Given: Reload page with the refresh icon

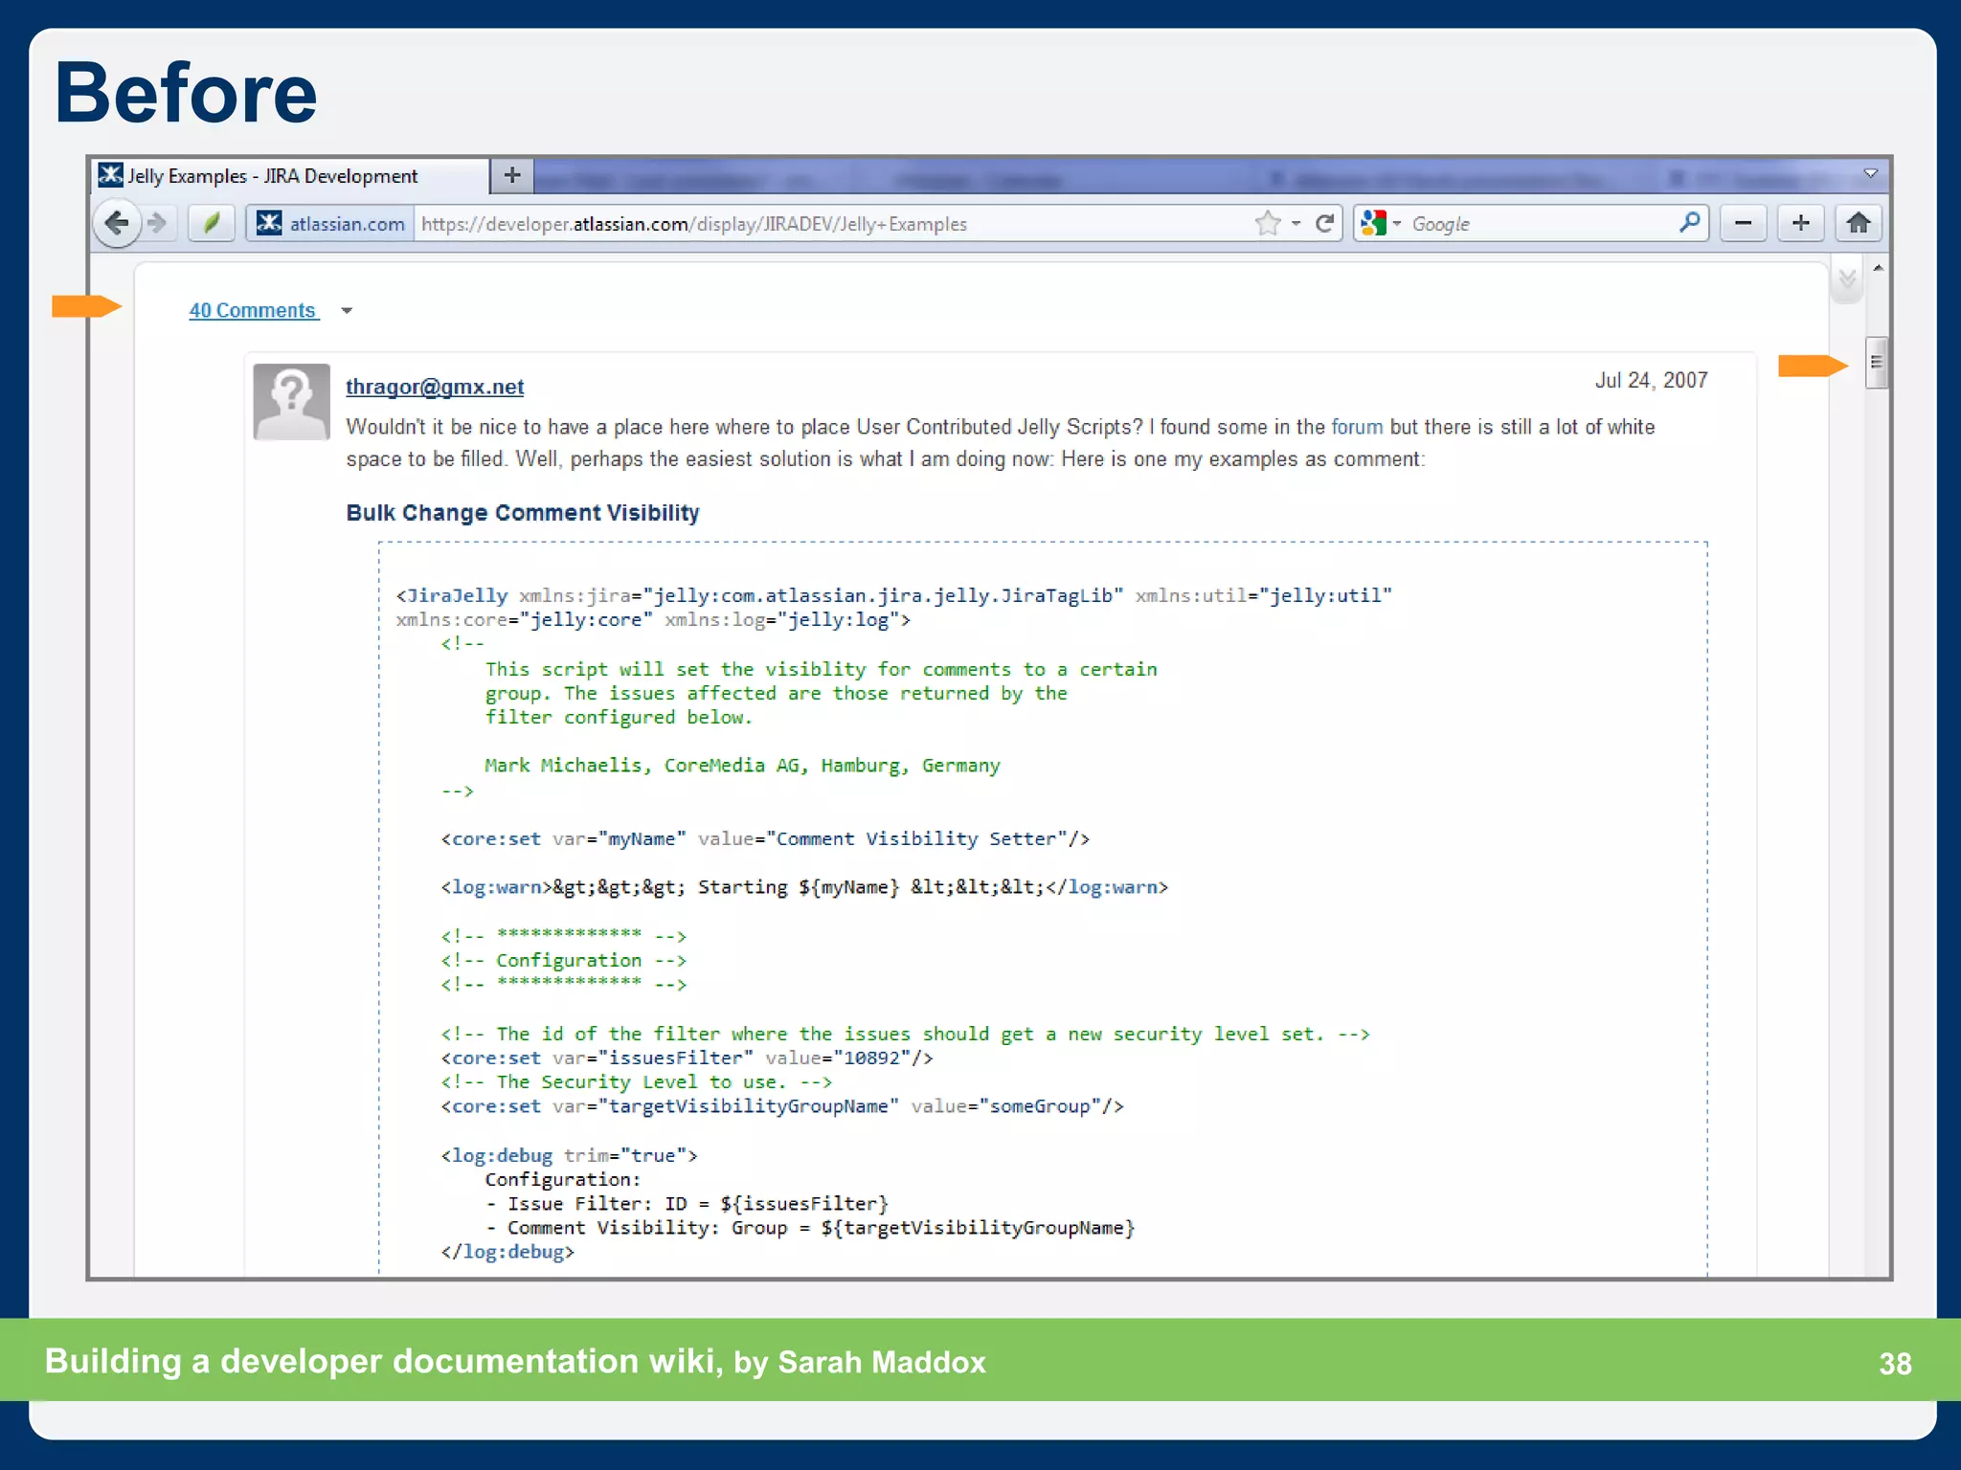Looking at the screenshot, I should click(x=1325, y=224).
